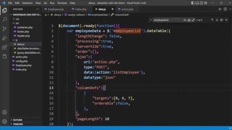The width and height of the screenshot is (232, 130).
Task: Open the sixth activity bar icon below Extensions
Action: point(5,56)
